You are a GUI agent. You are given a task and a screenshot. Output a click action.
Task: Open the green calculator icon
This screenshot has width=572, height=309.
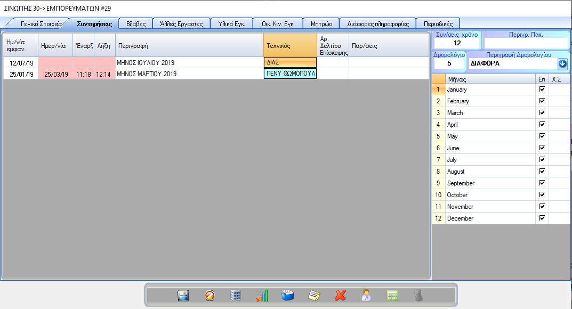coord(392,296)
